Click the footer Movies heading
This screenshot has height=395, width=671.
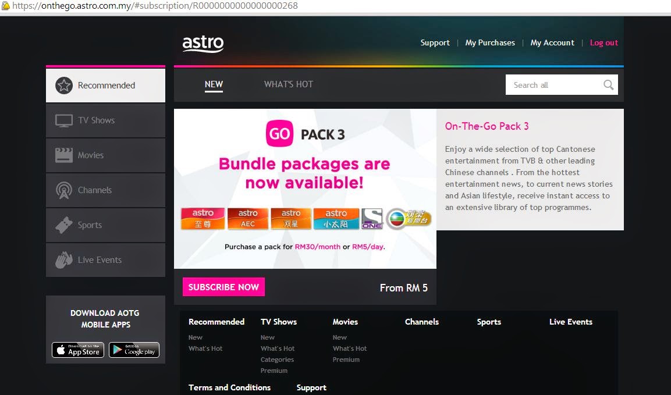coord(345,322)
